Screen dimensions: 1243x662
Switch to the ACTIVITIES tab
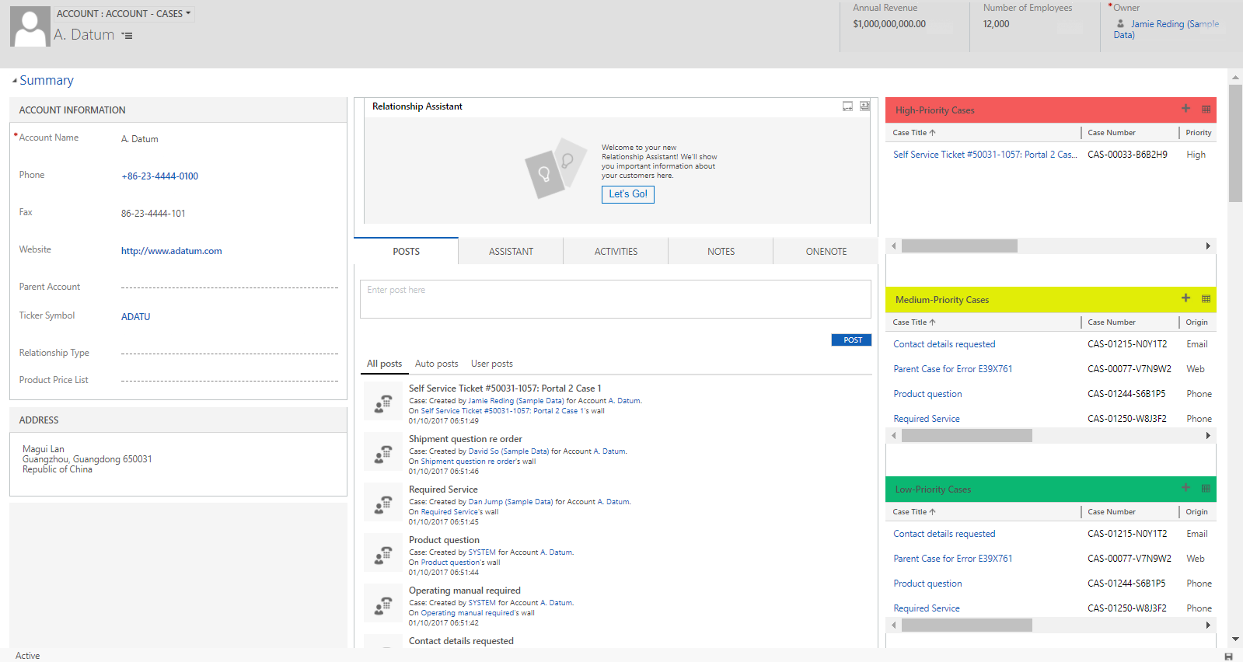tap(616, 252)
